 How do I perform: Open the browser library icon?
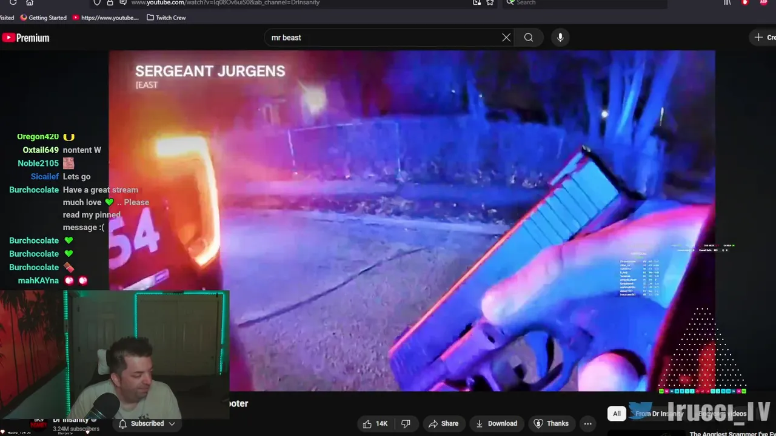click(727, 2)
